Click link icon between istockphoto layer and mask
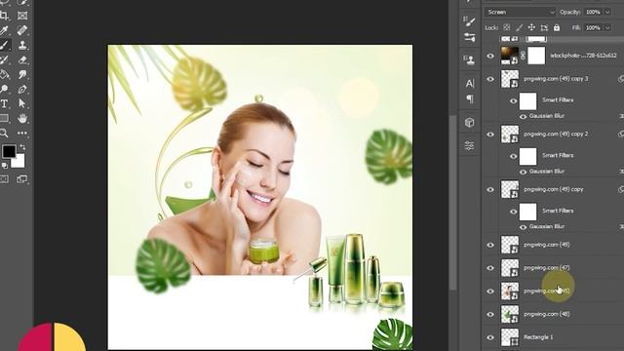 click(523, 56)
